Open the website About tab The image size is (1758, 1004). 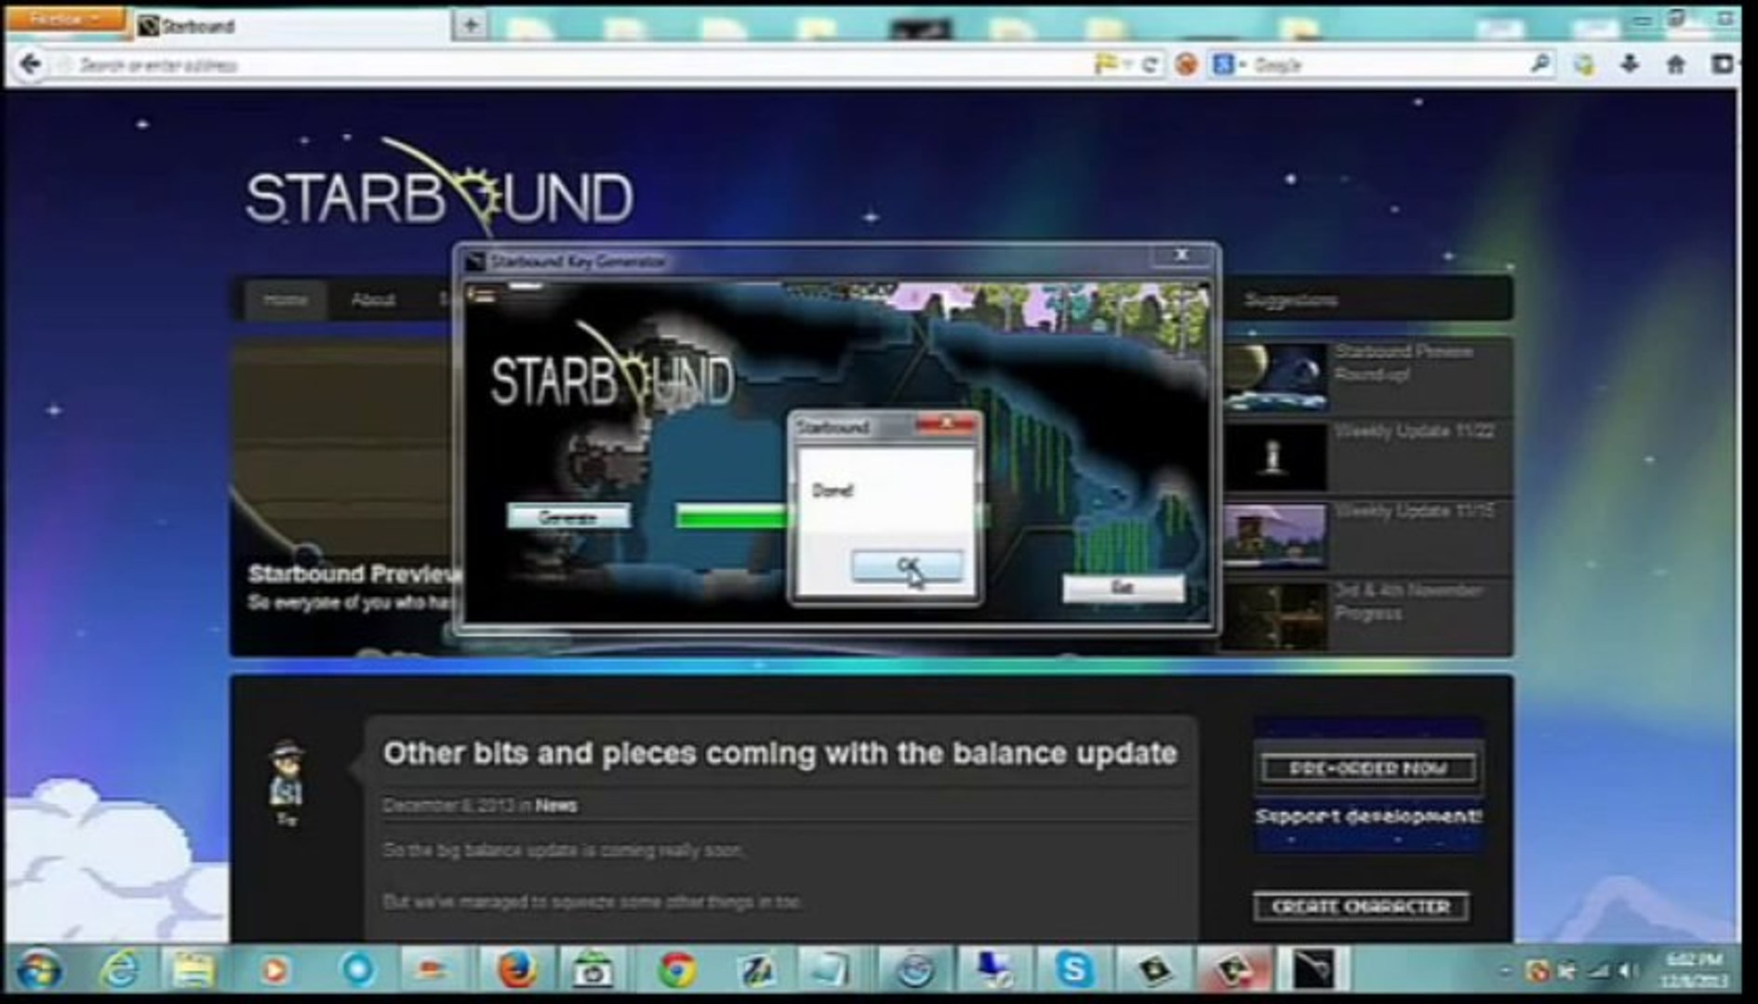(x=373, y=299)
